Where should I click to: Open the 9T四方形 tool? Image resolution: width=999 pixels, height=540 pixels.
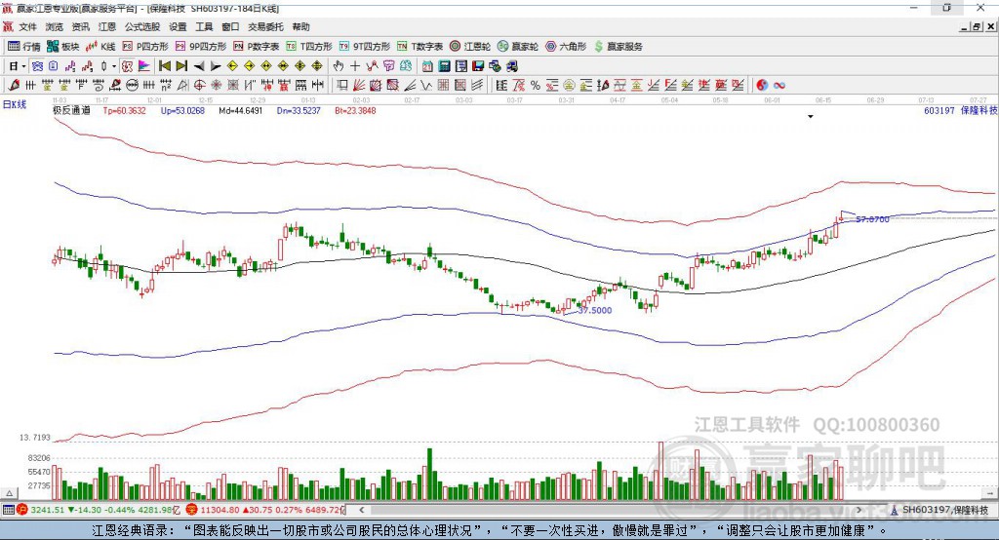365,47
